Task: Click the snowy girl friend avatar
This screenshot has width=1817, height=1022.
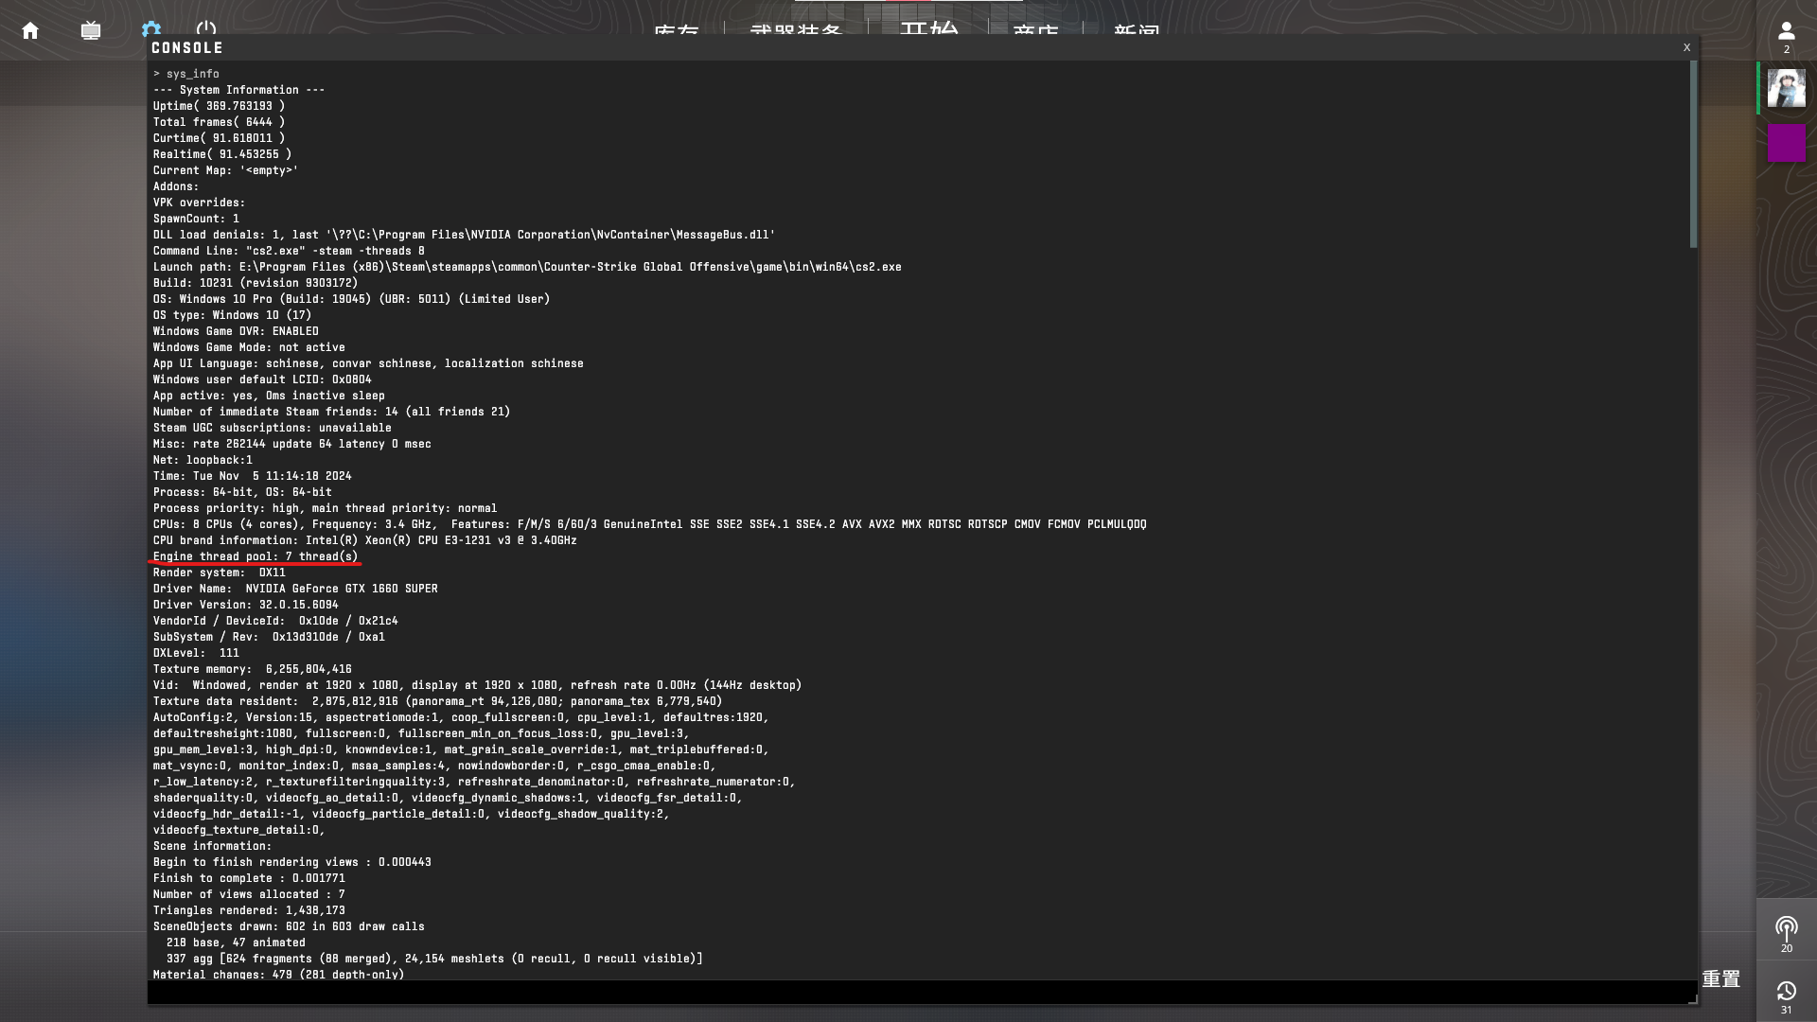Action: 1786,88
